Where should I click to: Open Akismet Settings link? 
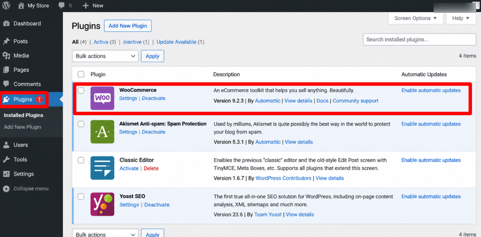click(128, 132)
